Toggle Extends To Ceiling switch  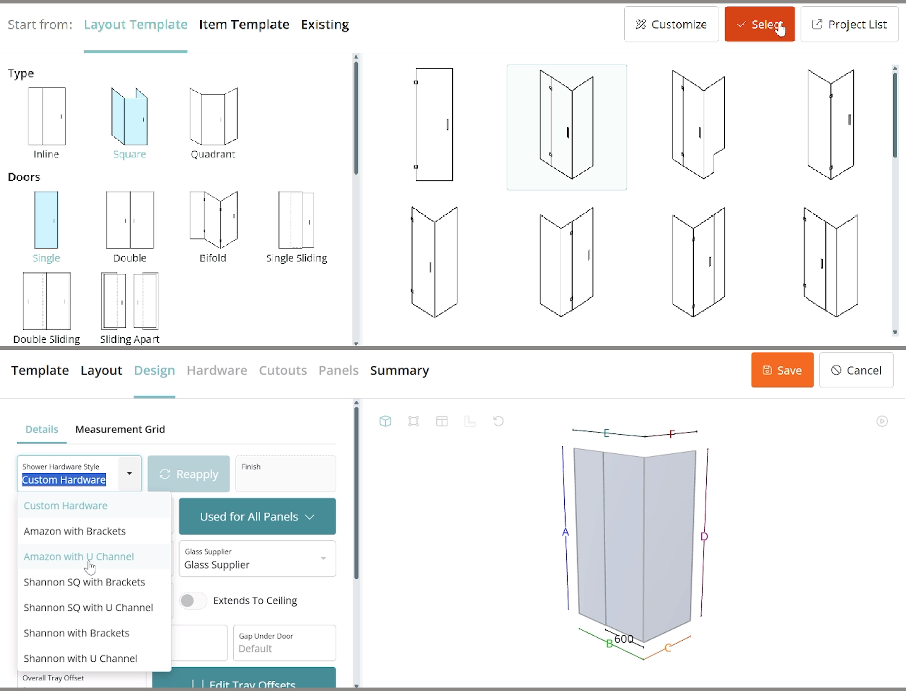coord(192,601)
